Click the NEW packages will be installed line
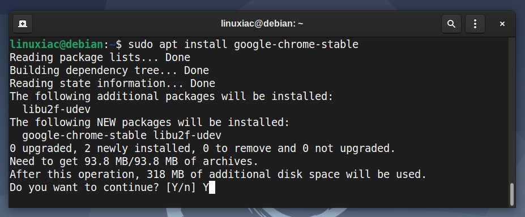The height and width of the screenshot is (217, 525). pos(150,123)
